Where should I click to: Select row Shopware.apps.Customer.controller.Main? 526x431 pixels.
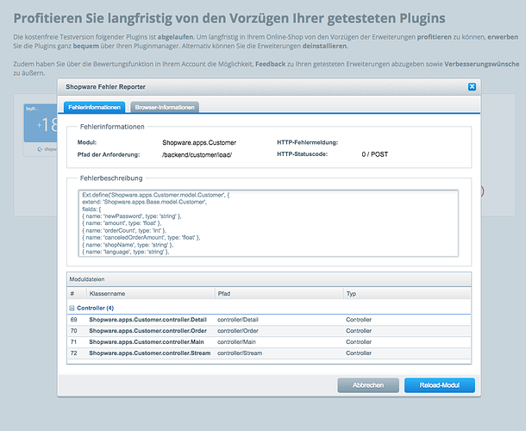point(269,342)
